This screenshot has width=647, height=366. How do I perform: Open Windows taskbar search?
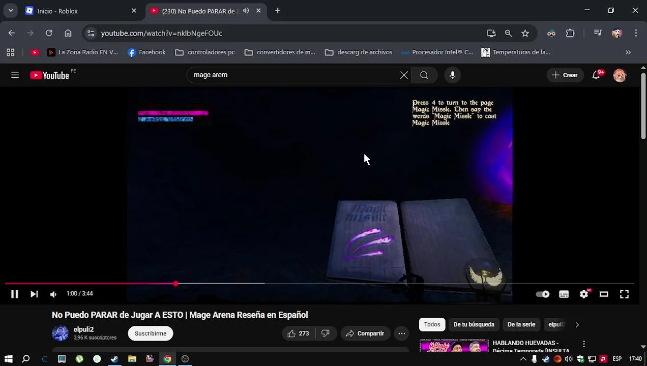26,359
